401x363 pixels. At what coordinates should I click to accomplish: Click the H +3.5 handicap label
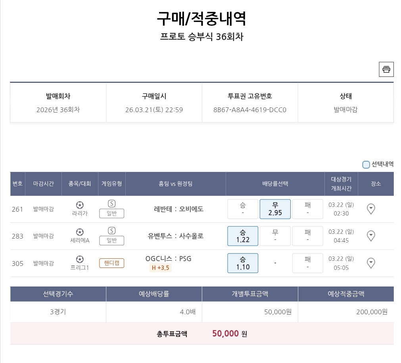(160, 267)
